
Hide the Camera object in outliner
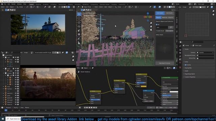(16, 89)
